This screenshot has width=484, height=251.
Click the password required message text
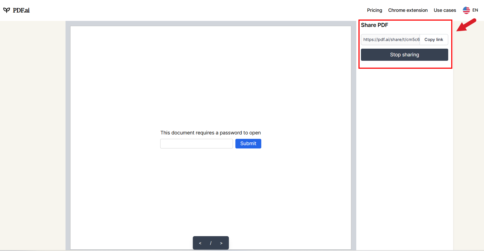(210, 133)
